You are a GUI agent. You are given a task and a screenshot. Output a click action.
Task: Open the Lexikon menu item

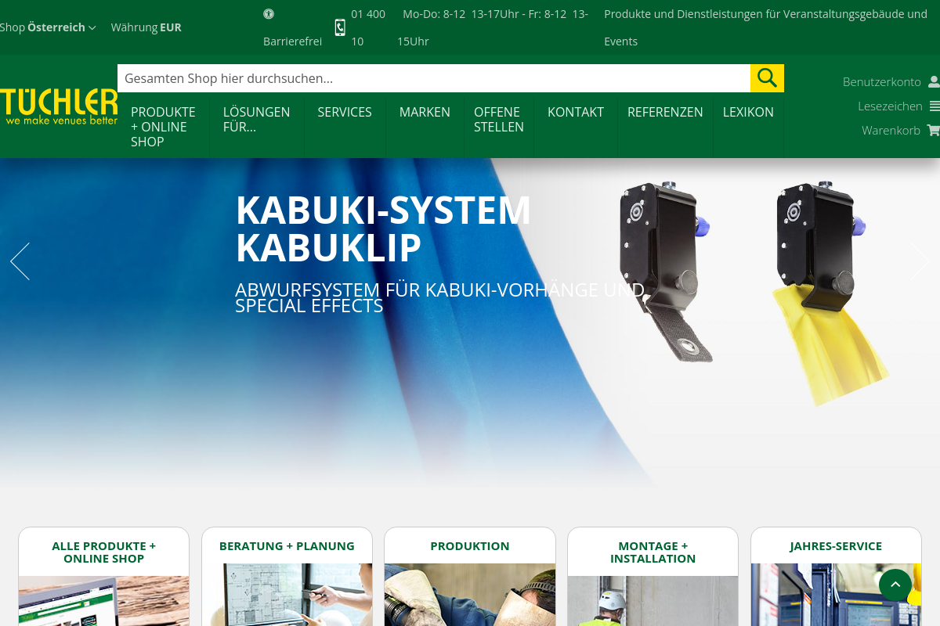point(748,112)
